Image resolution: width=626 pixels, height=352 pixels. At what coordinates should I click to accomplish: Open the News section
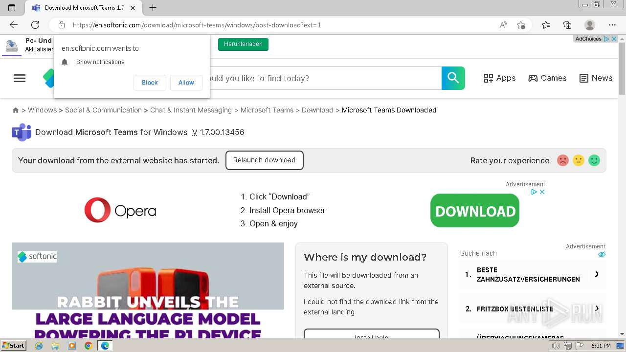pos(596,78)
